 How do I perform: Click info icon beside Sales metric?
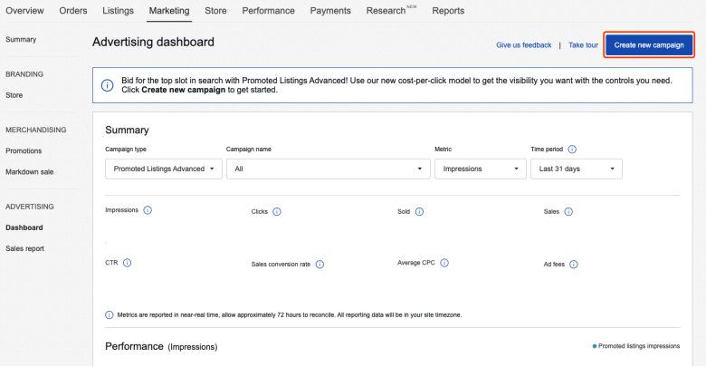(568, 212)
